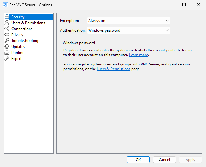Click the Expert wrench icon
Viewport: 206px width, 167px height.
[7, 58]
